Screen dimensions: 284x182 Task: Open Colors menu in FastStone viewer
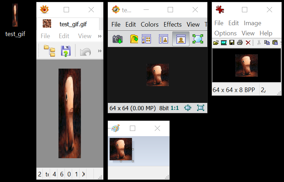pyautogui.click(x=150, y=24)
